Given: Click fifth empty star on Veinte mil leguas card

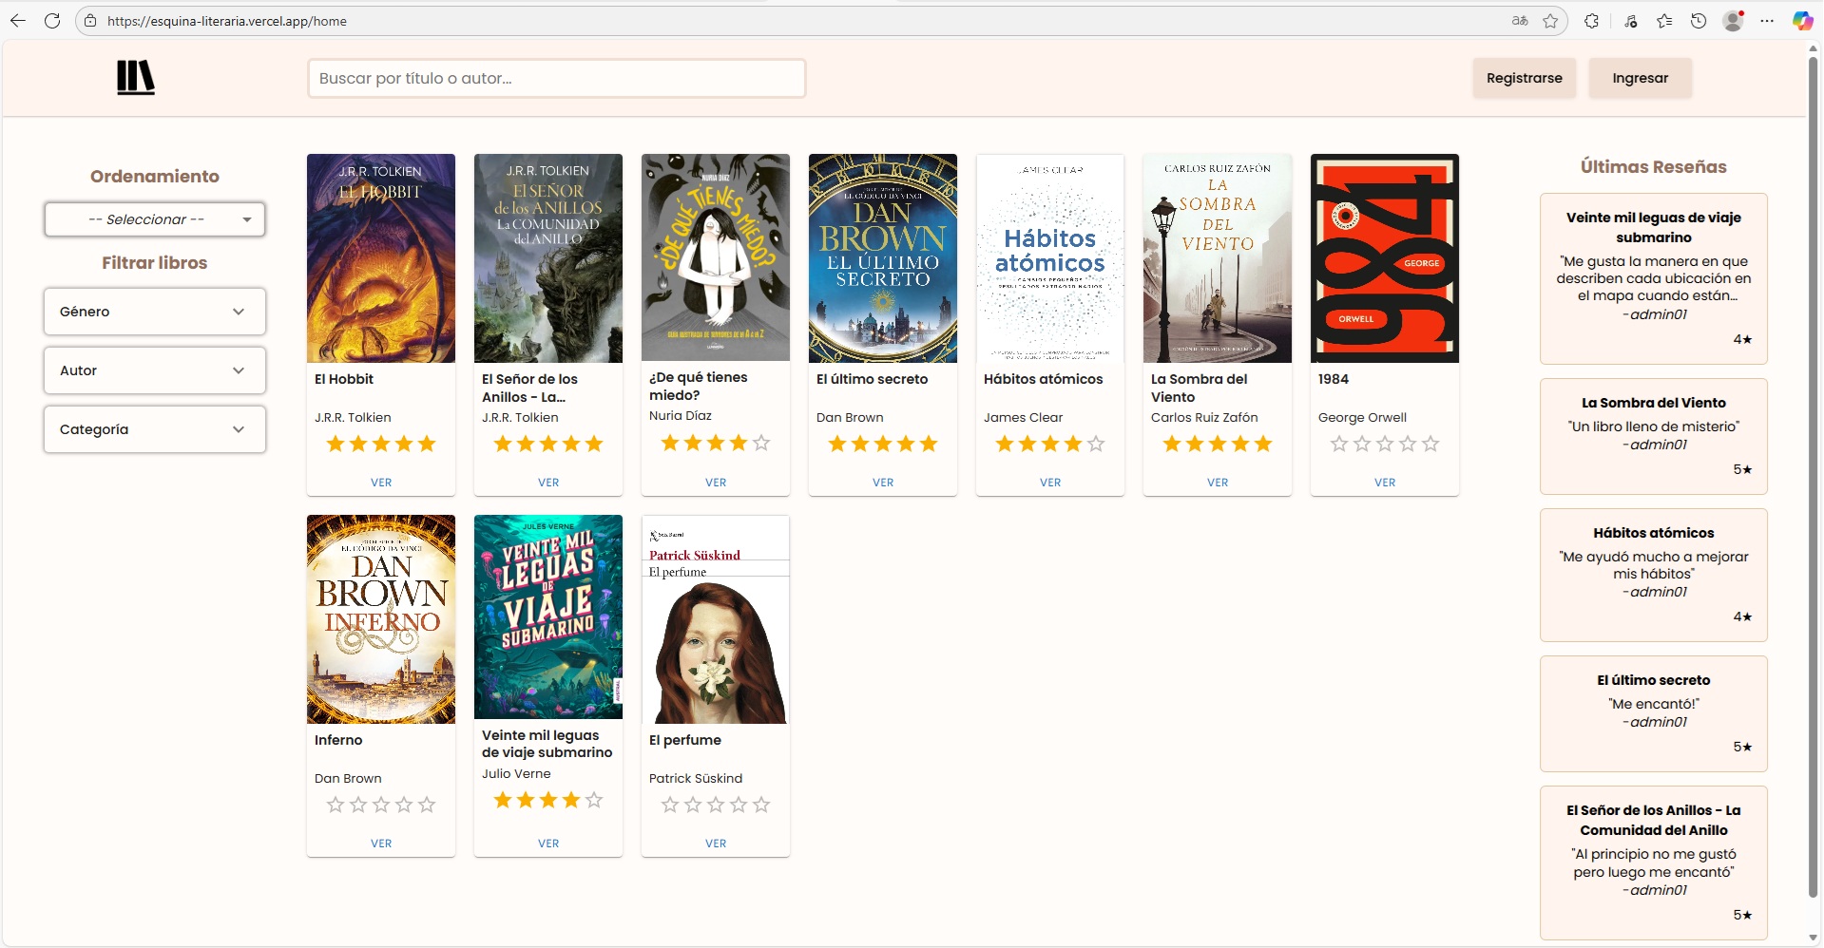Looking at the screenshot, I should coord(594,800).
